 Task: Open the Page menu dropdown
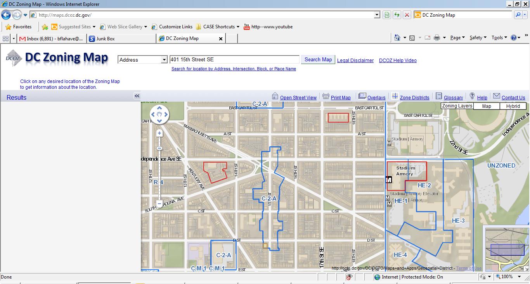coord(457,38)
